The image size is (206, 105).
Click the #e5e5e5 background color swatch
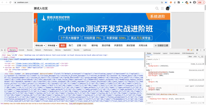tap(160, 66)
